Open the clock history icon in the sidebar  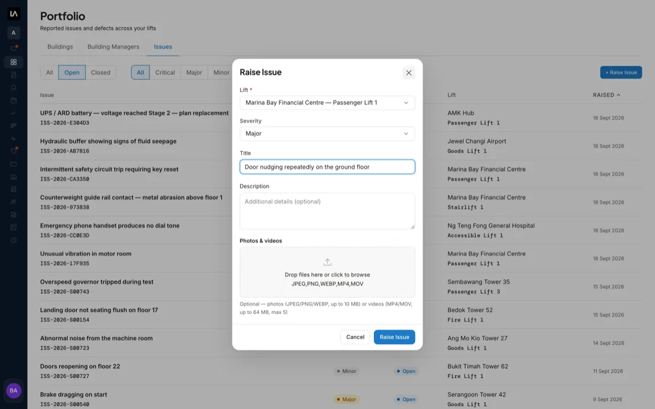point(13,240)
